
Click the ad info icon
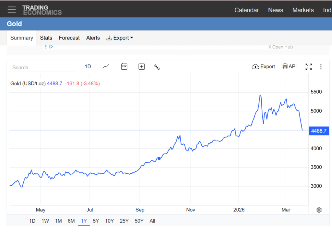pyautogui.click(x=51, y=47)
